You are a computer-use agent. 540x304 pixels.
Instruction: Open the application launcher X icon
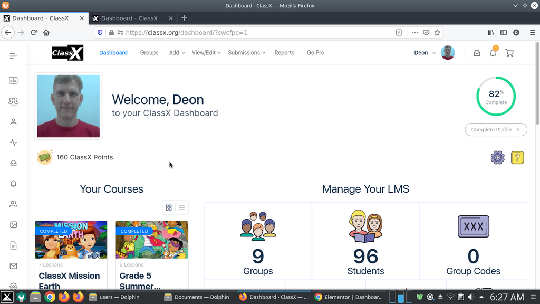click(7, 297)
